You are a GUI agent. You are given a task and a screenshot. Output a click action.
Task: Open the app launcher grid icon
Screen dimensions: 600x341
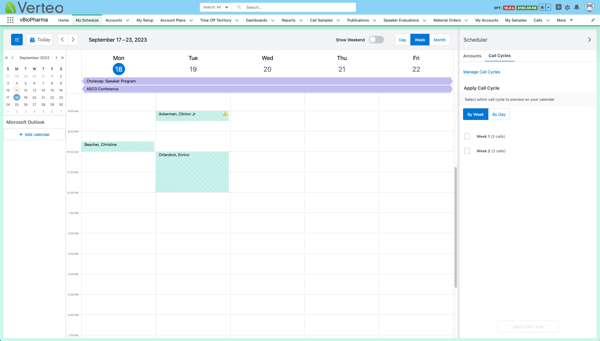click(10, 20)
